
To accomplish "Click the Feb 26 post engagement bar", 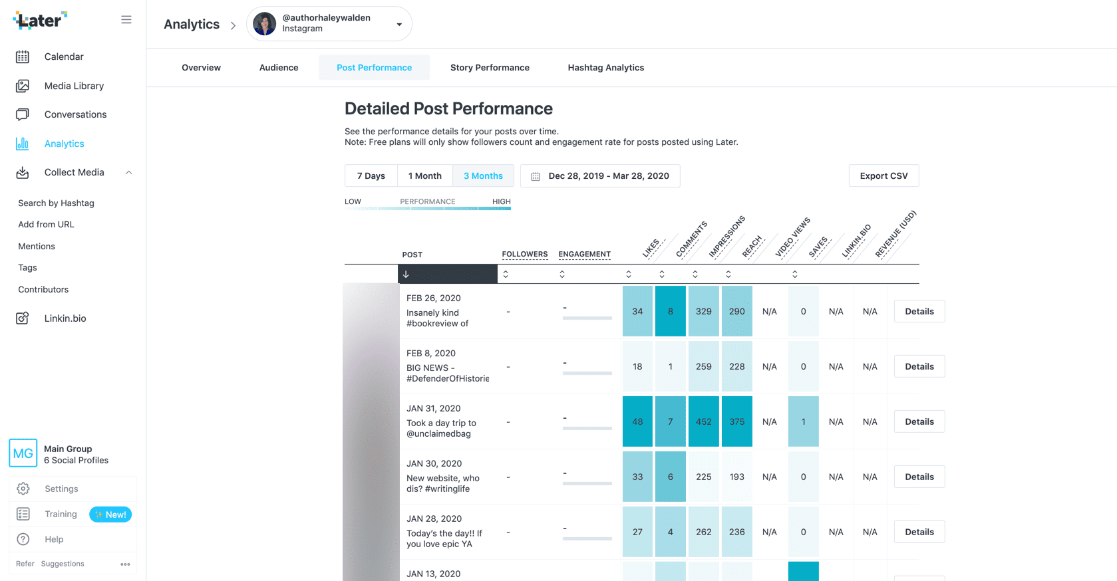I will 587,318.
